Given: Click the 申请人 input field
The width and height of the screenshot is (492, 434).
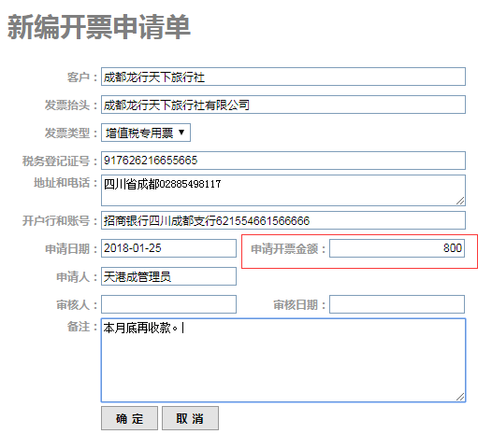Looking at the screenshot, I should point(168,276).
